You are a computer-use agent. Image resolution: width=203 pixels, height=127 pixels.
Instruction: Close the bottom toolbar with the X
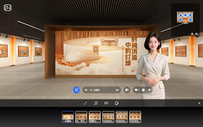[x=199, y=103]
